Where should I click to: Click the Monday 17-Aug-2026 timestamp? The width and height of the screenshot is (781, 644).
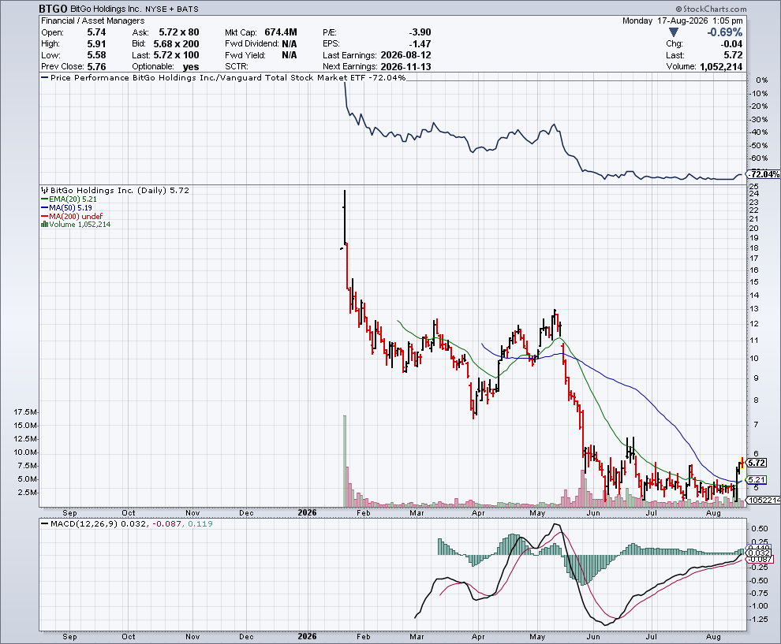pos(682,21)
